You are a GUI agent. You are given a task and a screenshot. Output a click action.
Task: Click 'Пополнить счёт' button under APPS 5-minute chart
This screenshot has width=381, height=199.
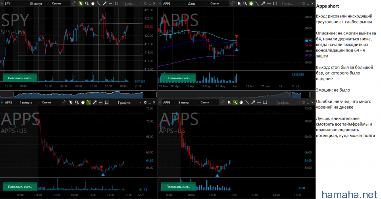pyautogui.click(x=178, y=187)
